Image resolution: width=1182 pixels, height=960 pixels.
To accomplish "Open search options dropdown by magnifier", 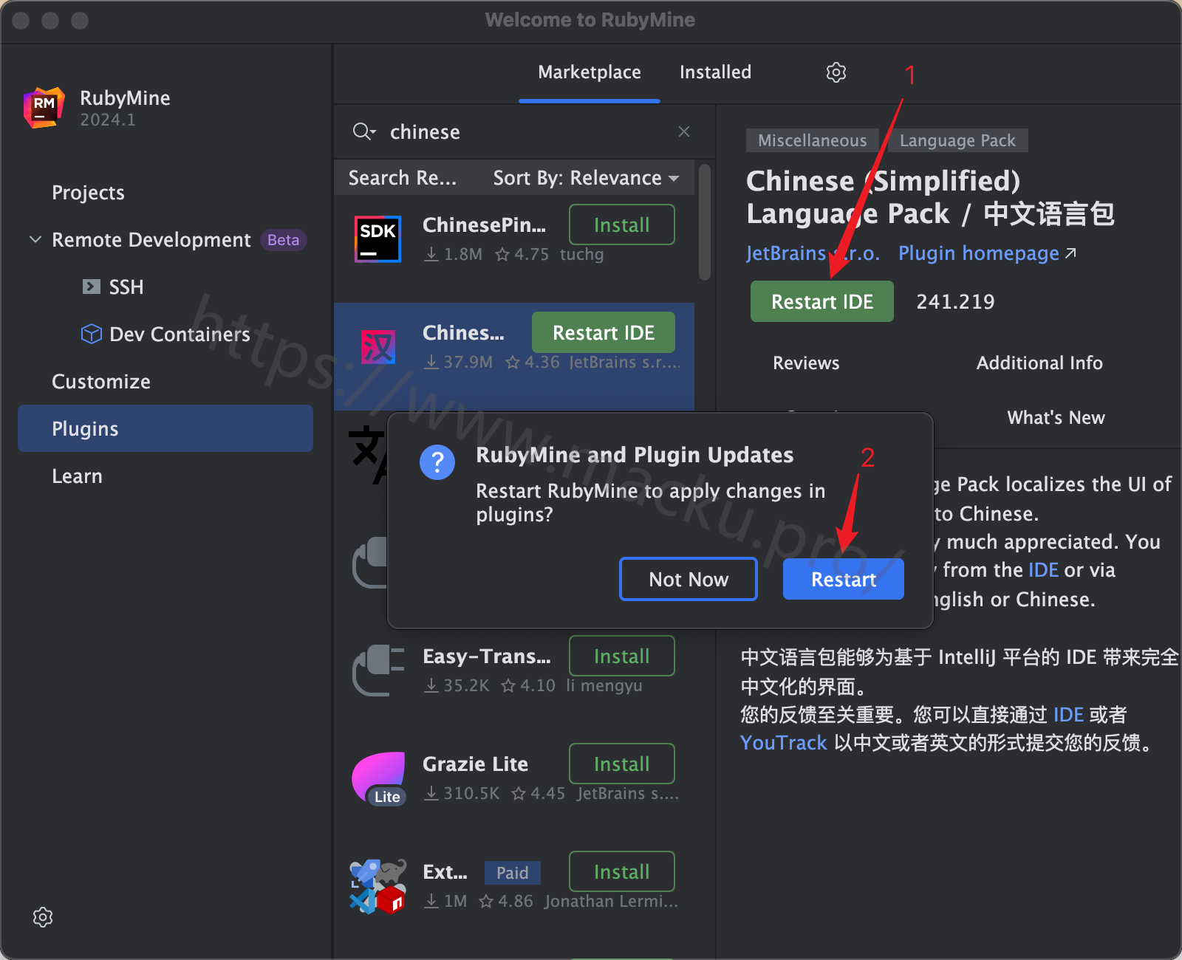I will tap(374, 133).
